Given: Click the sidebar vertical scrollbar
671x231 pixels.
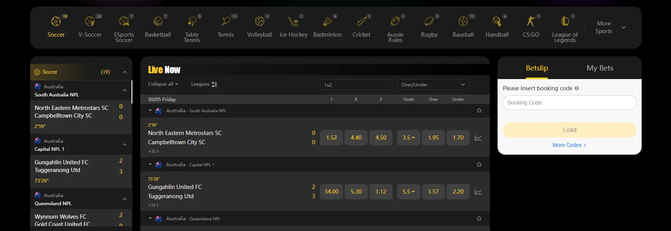Looking at the screenshot, I should click(132, 92).
